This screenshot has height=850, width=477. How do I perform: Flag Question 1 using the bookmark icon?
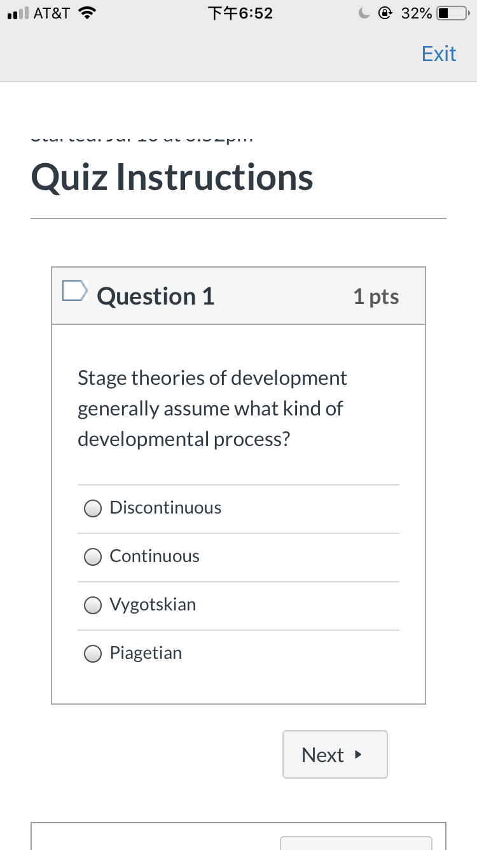(x=74, y=291)
